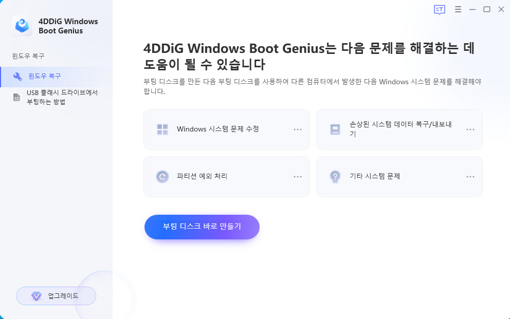Expand options for 손상된 시스템 데이터 복구/내보내기

[470, 129]
